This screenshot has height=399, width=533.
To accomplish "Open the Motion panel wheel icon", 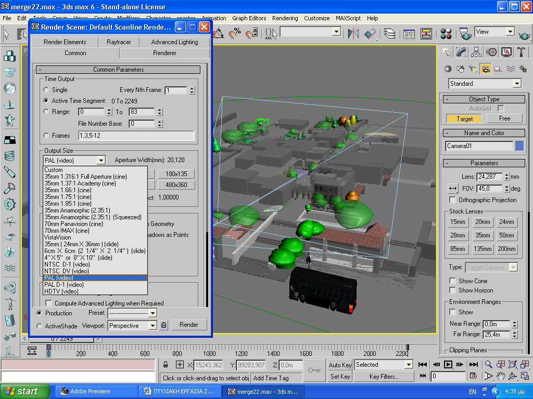I will tap(491, 52).
